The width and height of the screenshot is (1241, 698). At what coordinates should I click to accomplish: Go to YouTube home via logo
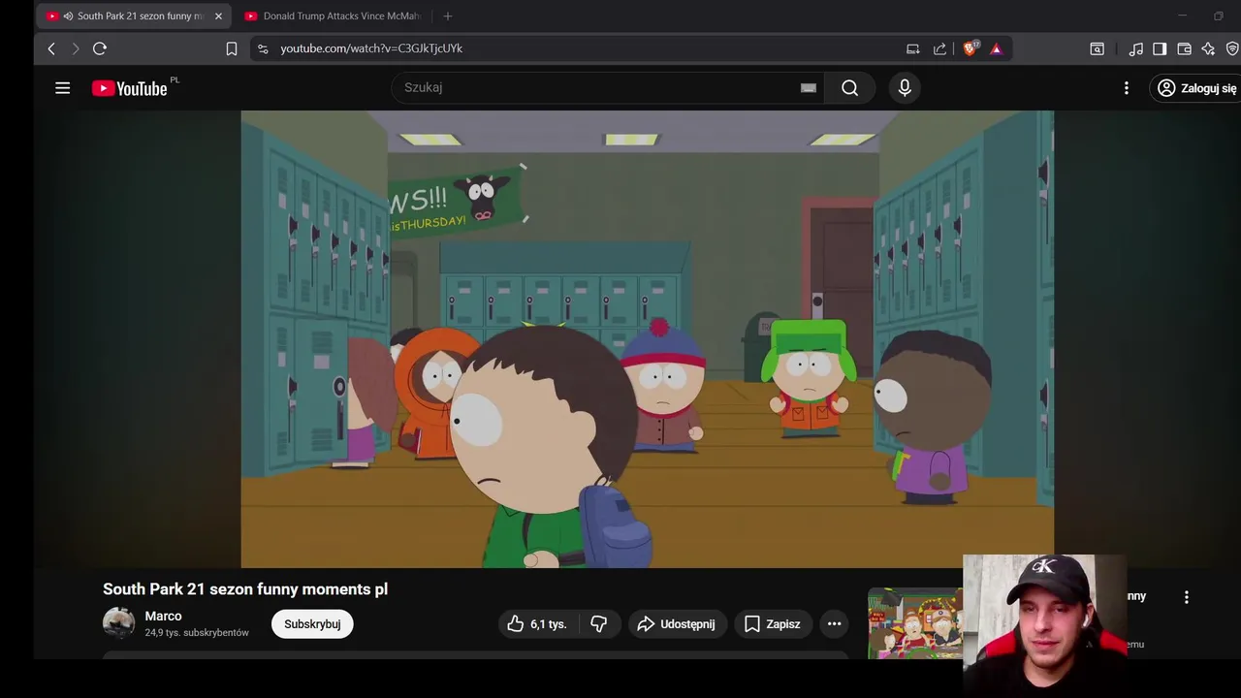pyautogui.click(x=130, y=88)
